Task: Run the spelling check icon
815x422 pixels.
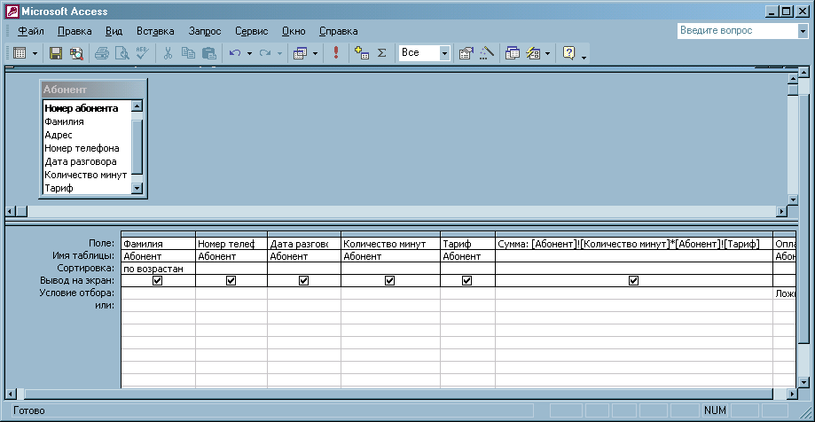Action: 142,53
